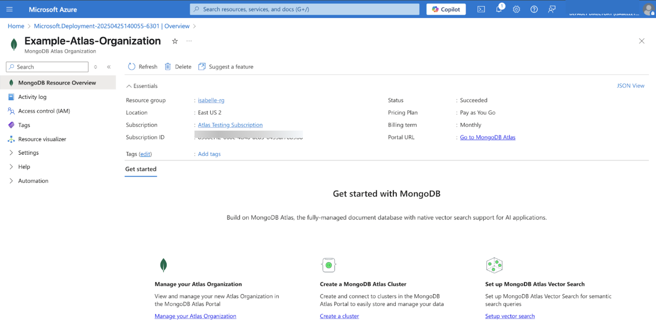This screenshot has width=656, height=322.
Task: Collapse the sidebar with the double chevron
Action: coord(109,67)
